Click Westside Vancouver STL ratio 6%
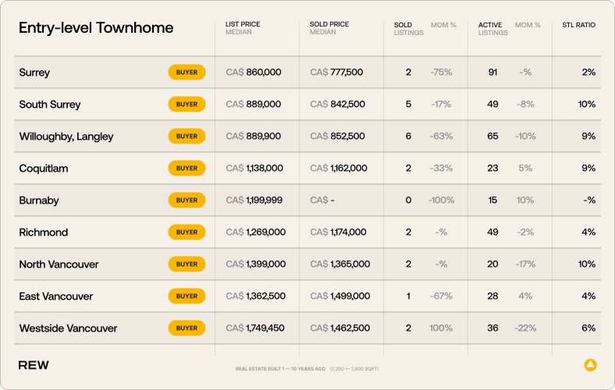 (588, 328)
